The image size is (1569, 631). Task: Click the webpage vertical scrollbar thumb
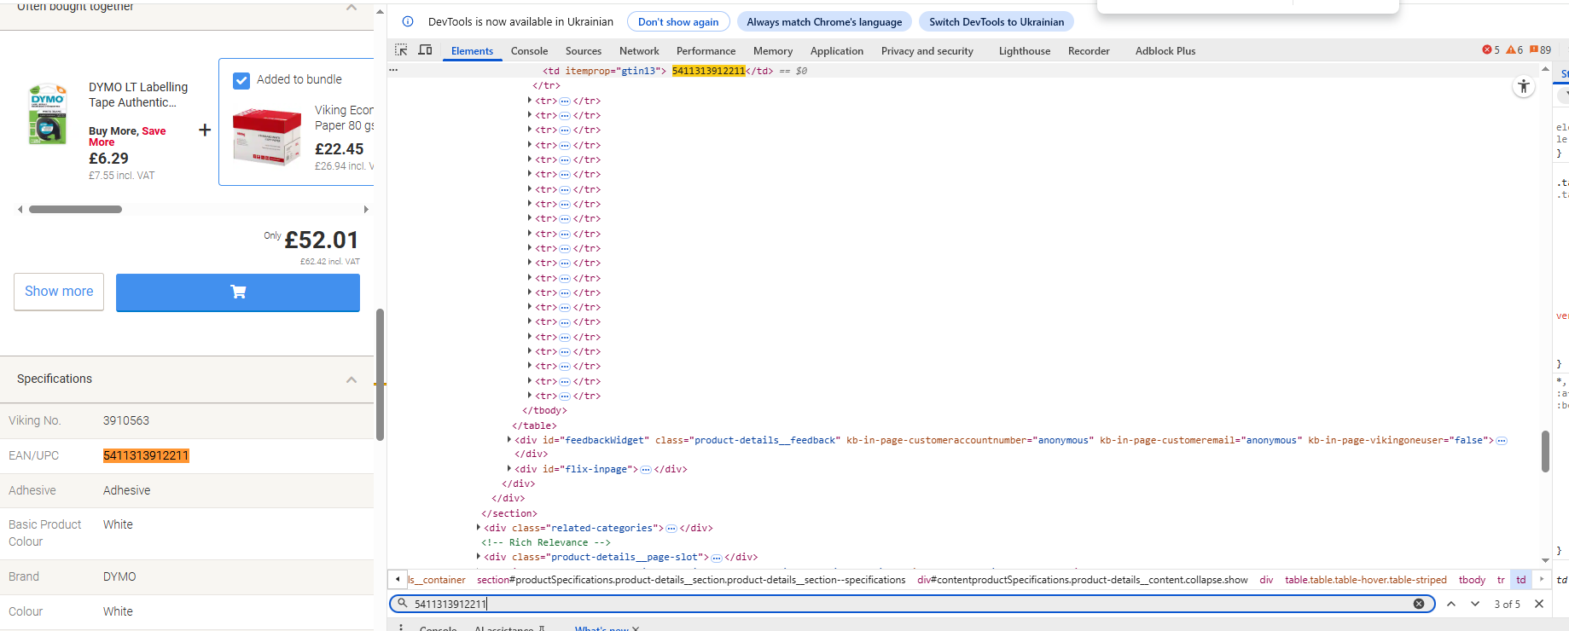tap(380, 374)
